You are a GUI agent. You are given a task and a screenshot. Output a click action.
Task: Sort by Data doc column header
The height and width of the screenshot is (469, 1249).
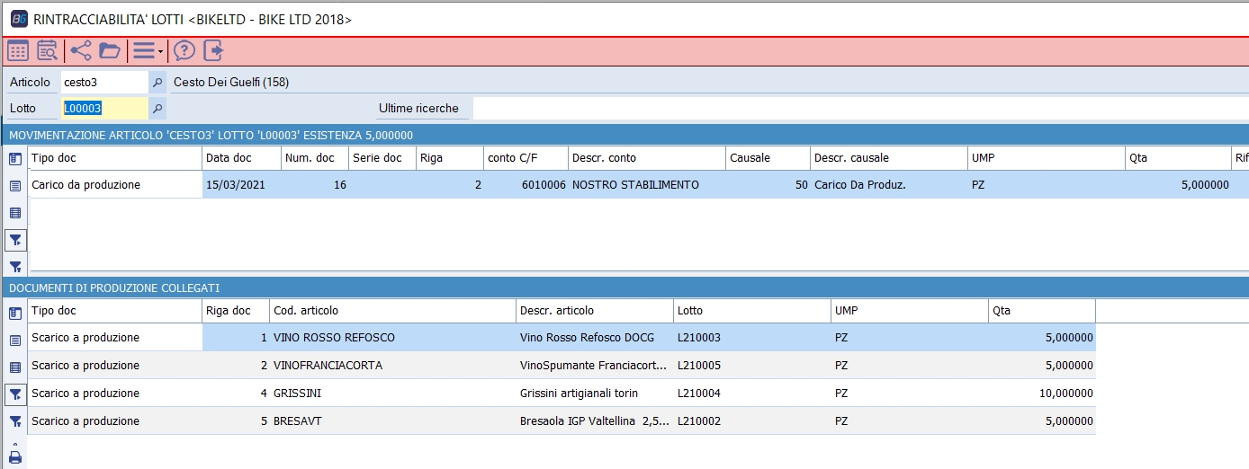[x=241, y=158]
